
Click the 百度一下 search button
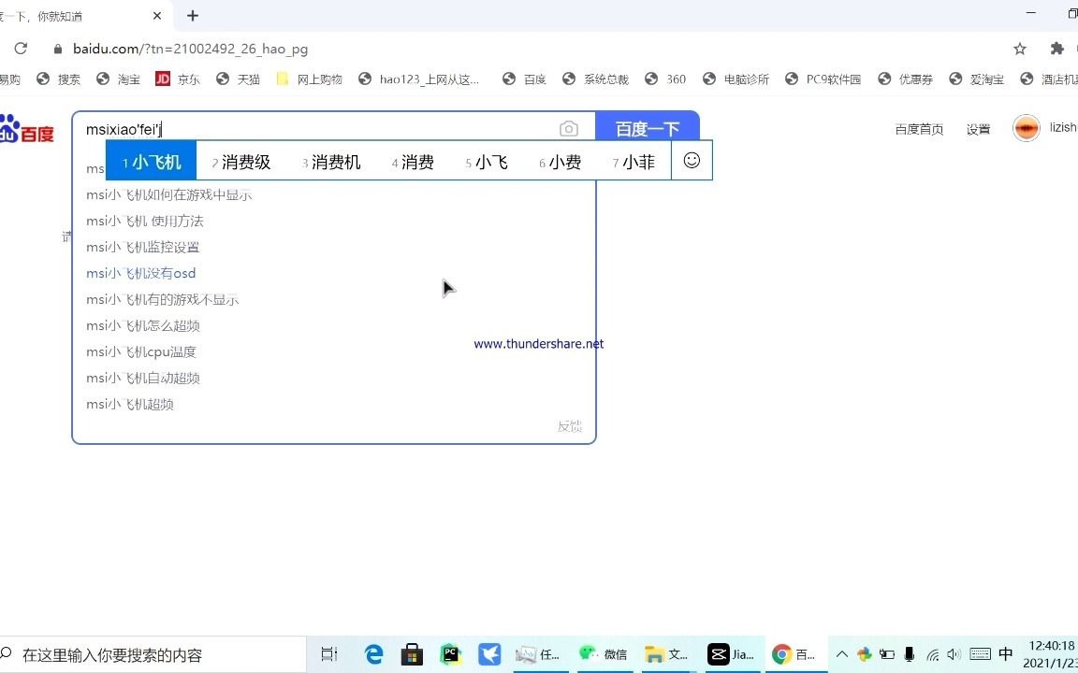pyautogui.click(x=648, y=128)
